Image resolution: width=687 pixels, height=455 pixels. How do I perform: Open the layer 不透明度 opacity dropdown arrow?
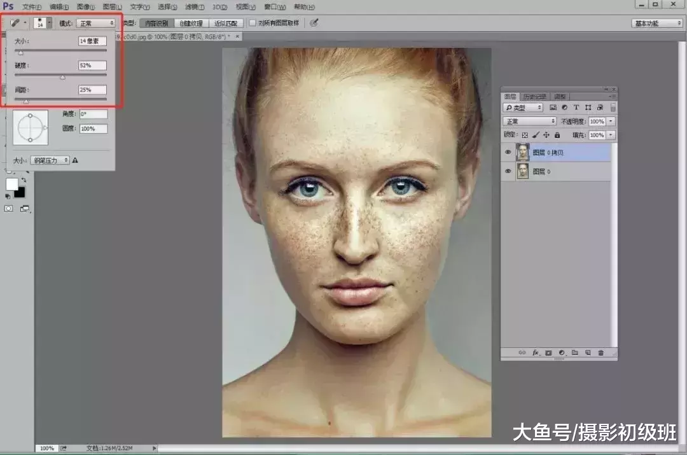click(x=611, y=121)
